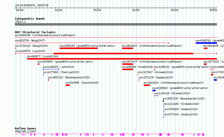The image size is (224, 137).
Task: Click the nsv4269918 (gnomADStructuralVariants) label
Action: [x=180, y=88]
